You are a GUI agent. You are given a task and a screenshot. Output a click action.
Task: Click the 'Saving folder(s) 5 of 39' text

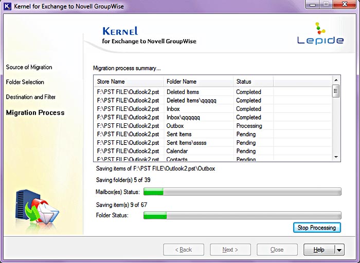[123, 180]
